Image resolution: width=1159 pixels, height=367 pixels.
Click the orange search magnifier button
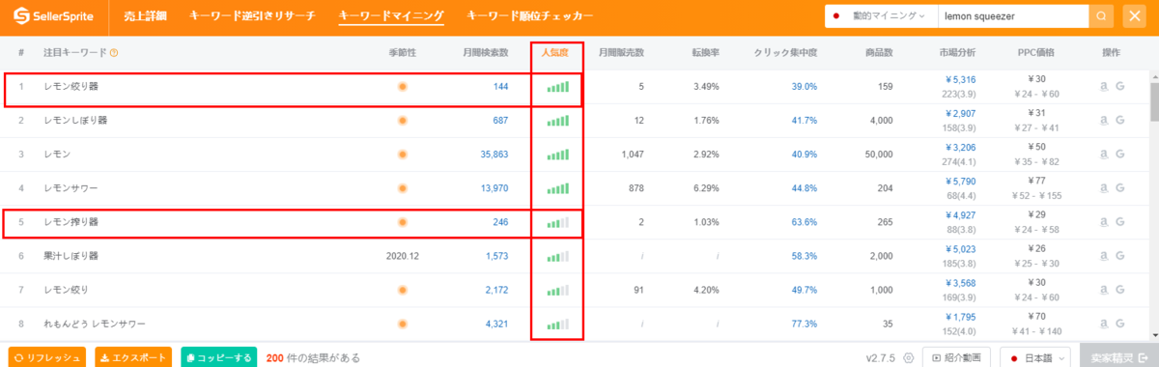click(1101, 16)
